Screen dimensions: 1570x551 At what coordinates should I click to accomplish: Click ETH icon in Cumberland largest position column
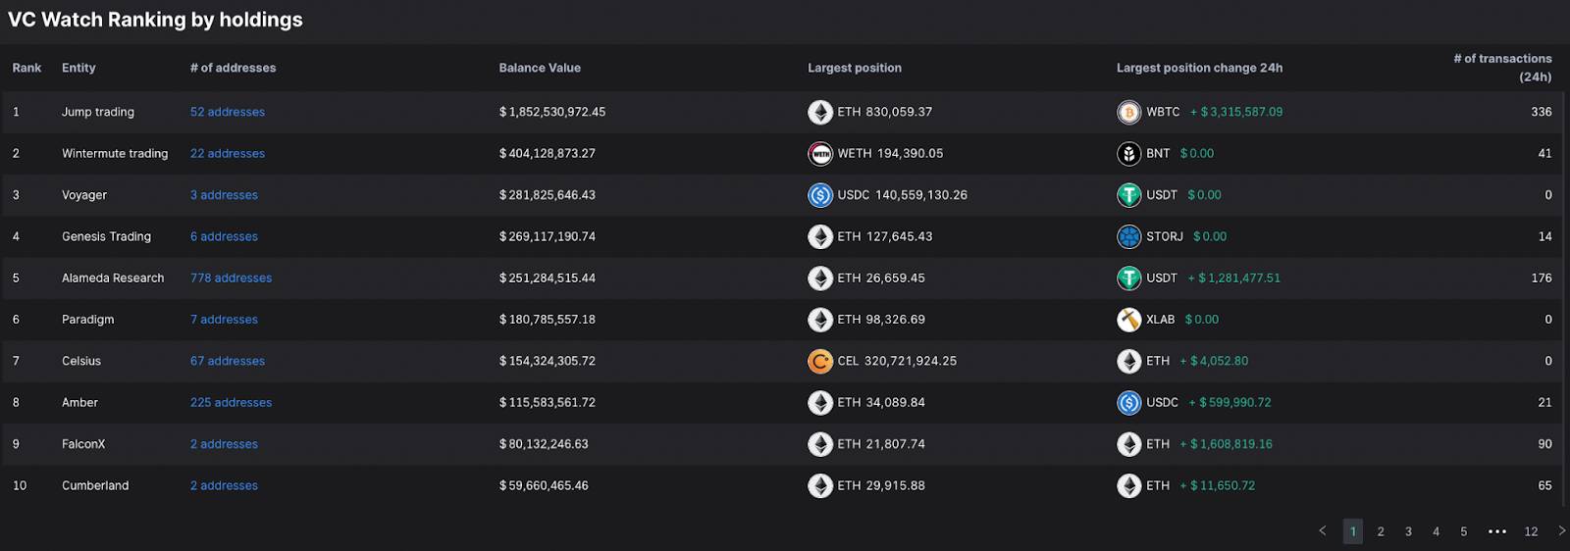(x=820, y=485)
